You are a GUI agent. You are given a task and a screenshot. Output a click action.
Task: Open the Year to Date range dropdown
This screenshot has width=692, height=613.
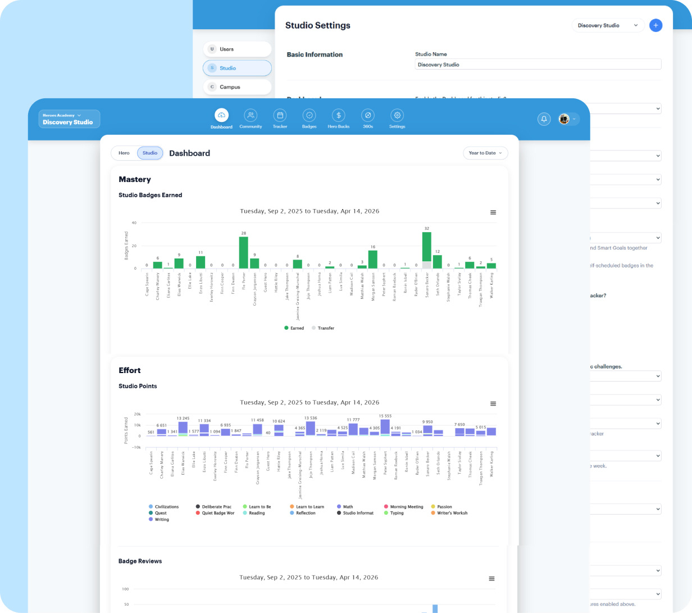click(x=485, y=153)
